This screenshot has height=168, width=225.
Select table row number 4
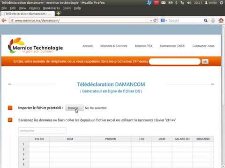(23, 159)
